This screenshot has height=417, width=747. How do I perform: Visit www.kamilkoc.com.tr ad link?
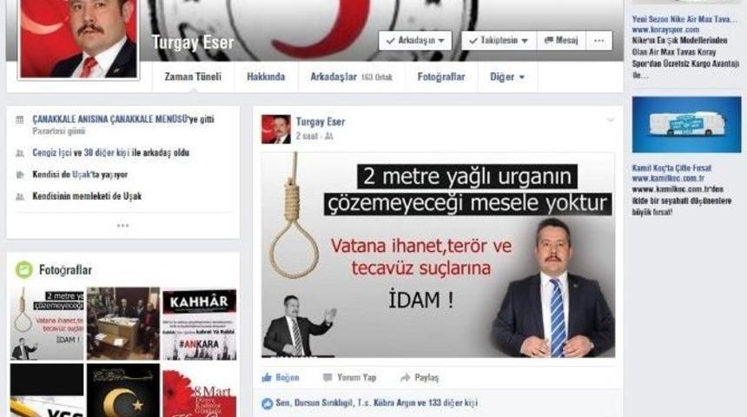[x=668, y=178]
